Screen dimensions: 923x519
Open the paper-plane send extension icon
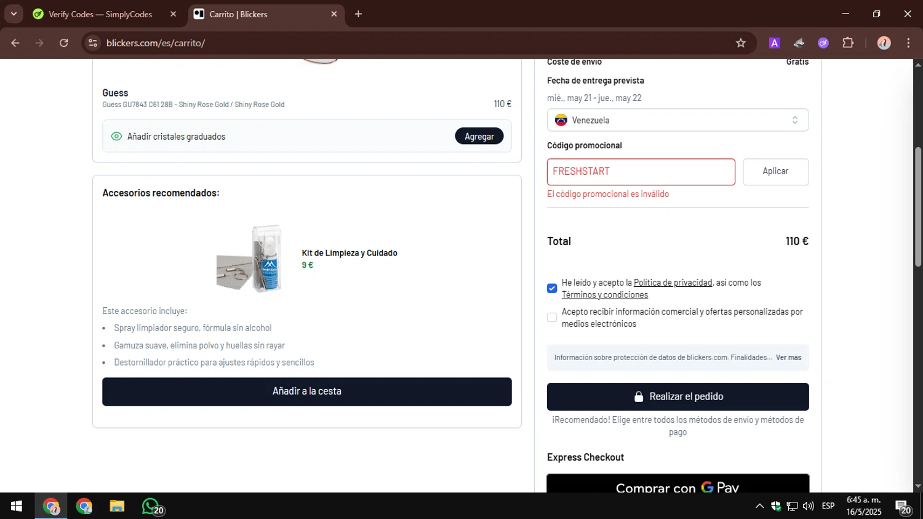tap(799, 43)
